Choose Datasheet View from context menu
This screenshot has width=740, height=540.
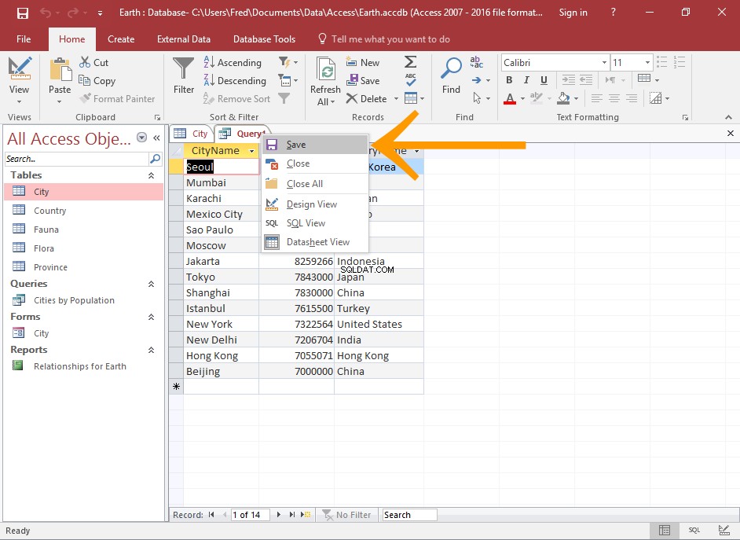pos(315,241)
